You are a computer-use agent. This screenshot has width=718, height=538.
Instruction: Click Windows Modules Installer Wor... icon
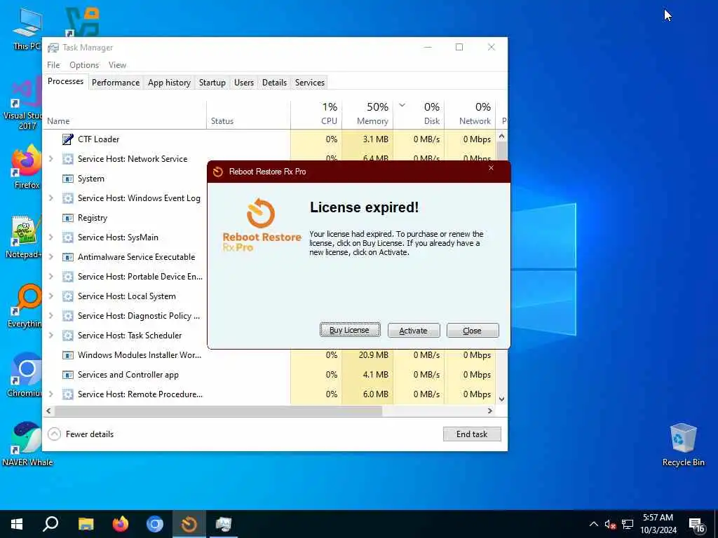68,355
